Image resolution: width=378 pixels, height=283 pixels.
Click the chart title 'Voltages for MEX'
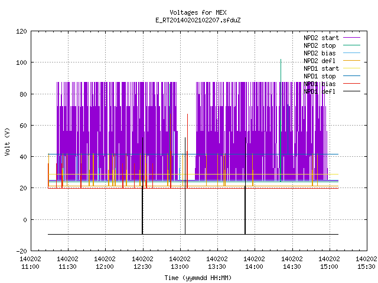pos(198,12)
